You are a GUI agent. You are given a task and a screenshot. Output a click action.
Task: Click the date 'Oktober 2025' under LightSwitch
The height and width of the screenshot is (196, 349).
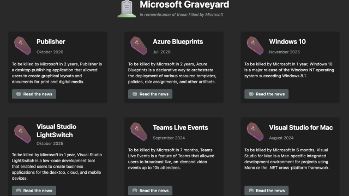[x=50, y=144]
